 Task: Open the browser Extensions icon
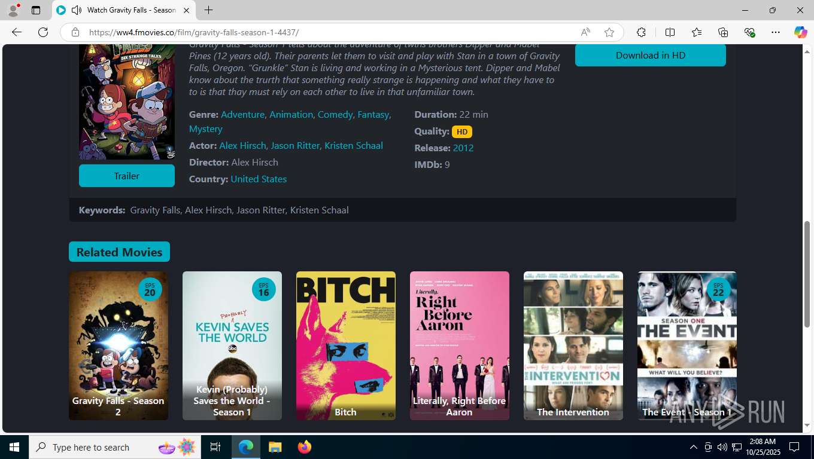tap(641, 32)
